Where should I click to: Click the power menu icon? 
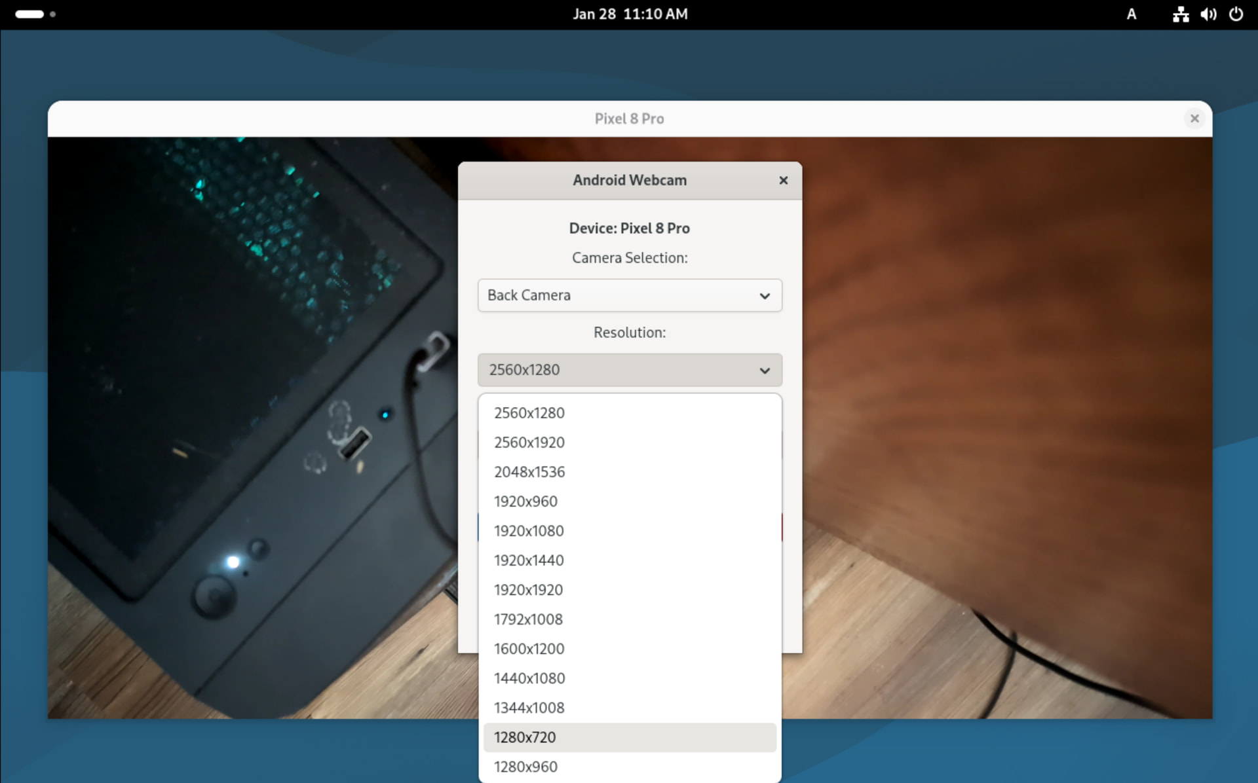tap(1236, 14)
